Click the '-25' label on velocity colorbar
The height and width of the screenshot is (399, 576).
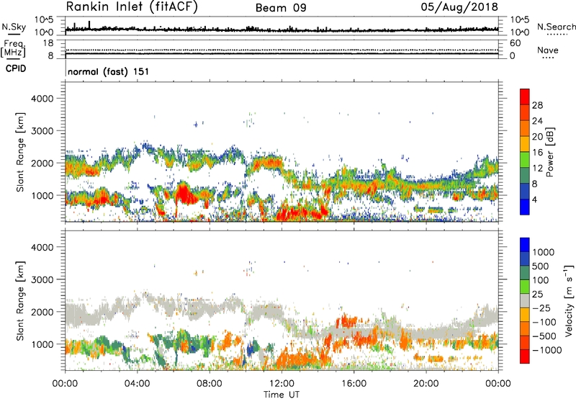click(541, 308)
